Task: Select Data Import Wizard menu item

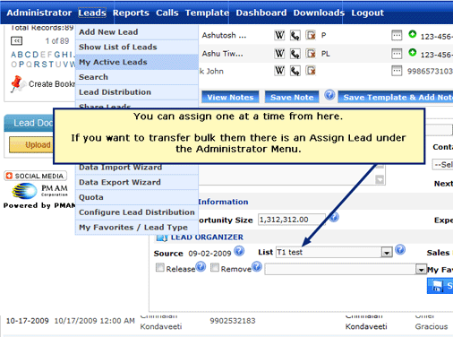Action: pyautogui.click(x=137, y=168)
